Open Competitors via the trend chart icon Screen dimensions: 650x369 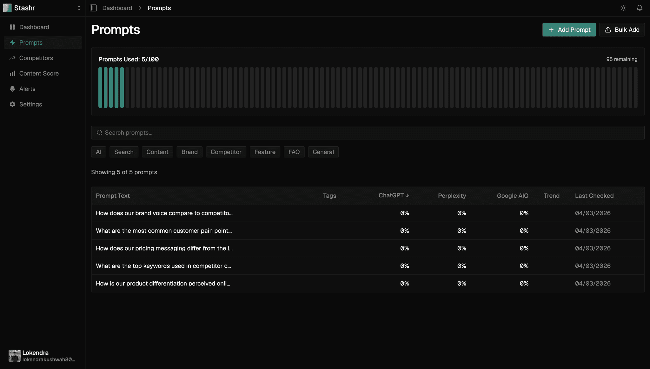(12, 58)
